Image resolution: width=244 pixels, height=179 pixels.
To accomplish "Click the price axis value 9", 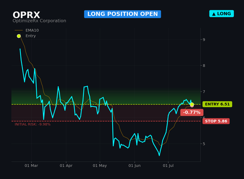I will point(204,40).
